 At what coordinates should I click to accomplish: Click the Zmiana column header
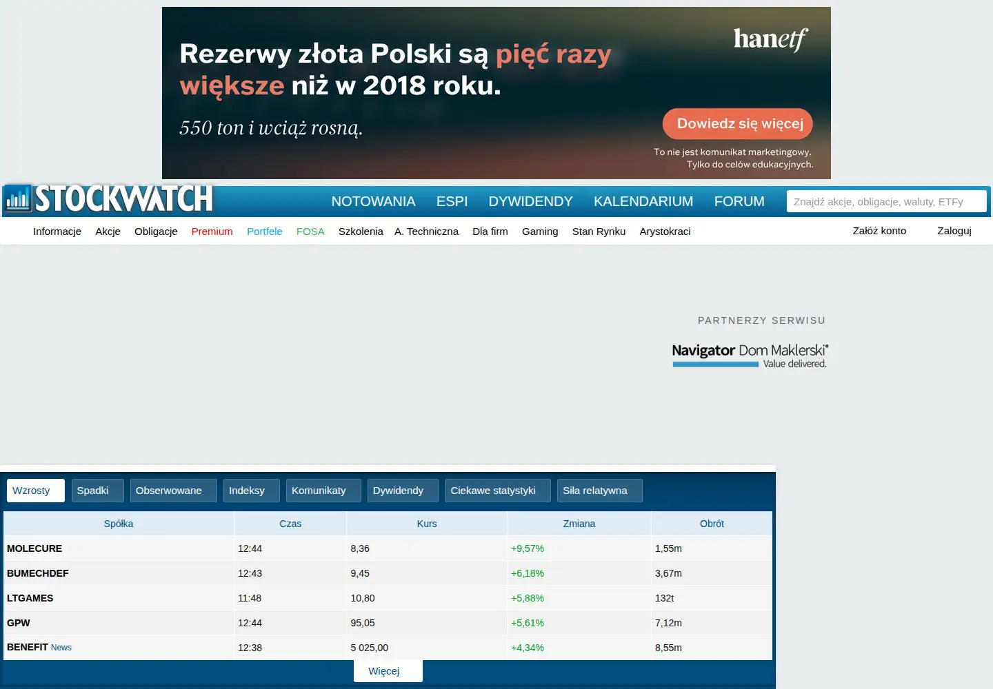tap(579, 524)
